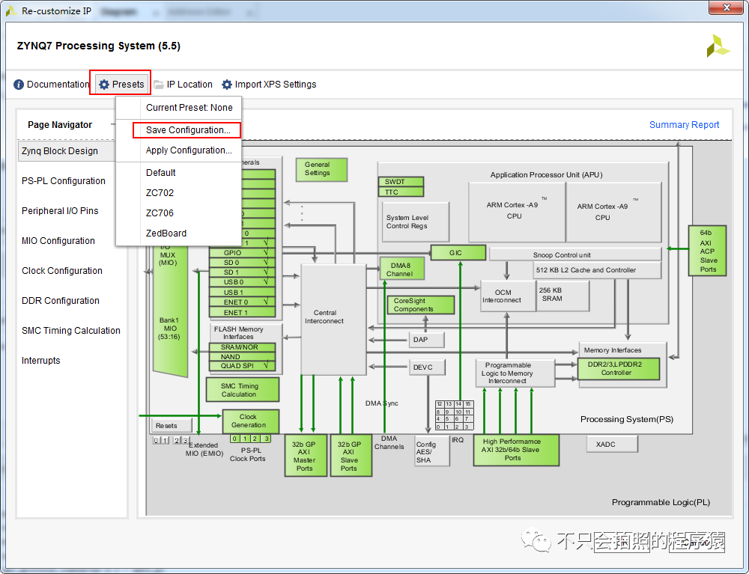Click Import XPS Settings text
Screen dimensions: 749x574
276,85
